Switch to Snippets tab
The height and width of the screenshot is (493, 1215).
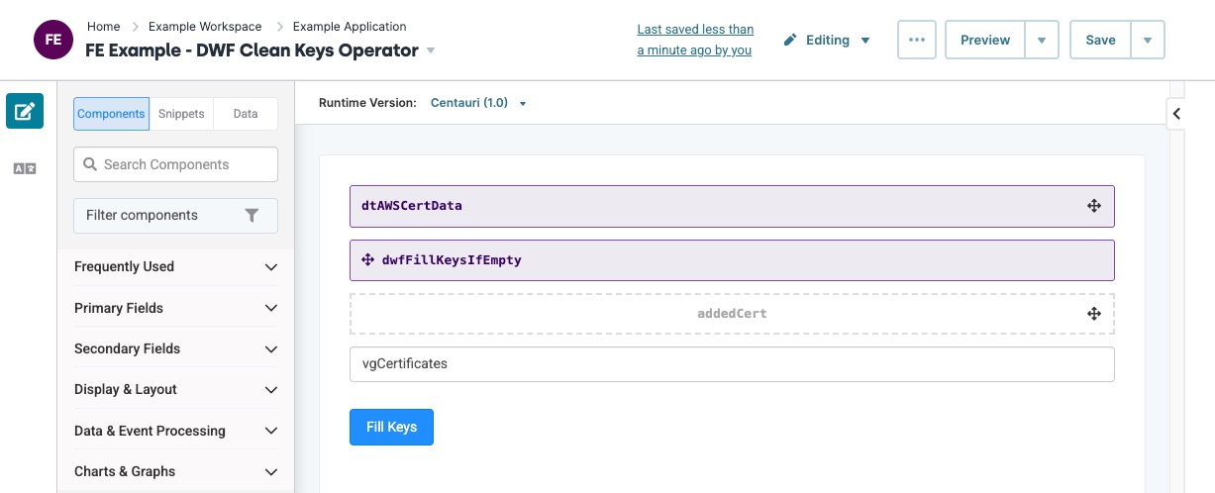pos(181,114)
